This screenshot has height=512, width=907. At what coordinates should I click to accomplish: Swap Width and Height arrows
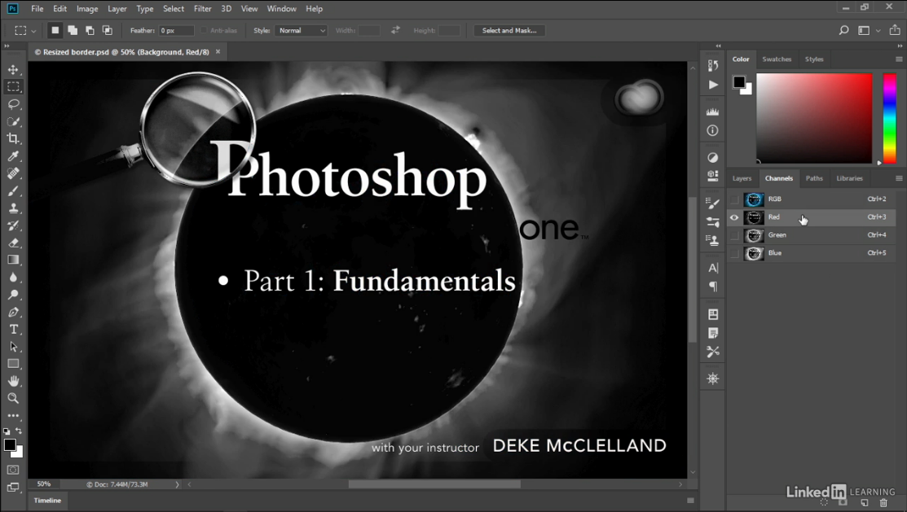pyautogui.click(x=396, y=30)
